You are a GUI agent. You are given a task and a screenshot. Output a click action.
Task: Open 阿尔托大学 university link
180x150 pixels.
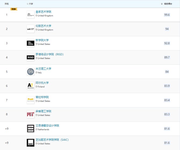(42, 83)
